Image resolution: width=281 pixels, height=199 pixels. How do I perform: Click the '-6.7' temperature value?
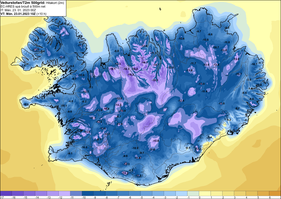click(119, 117)
